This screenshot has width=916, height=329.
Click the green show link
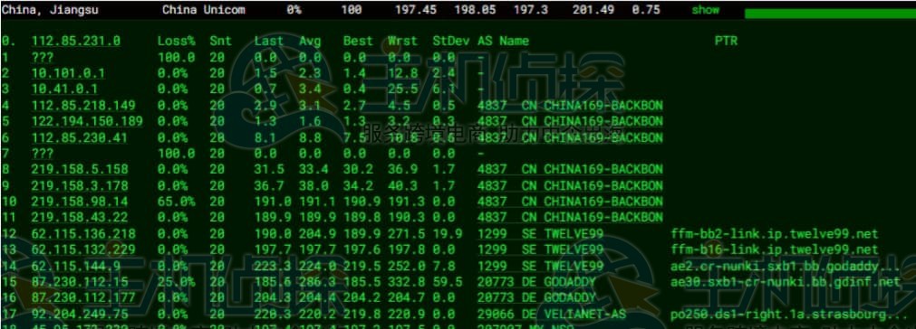[705, 10]
